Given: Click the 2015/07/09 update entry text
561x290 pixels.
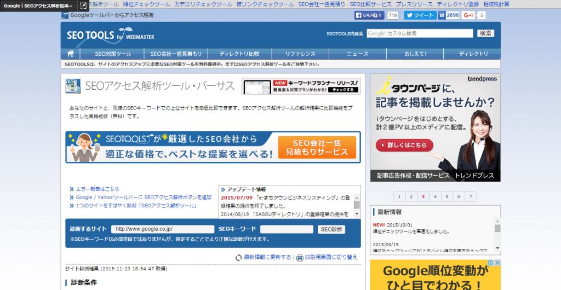Looking at the screenshot, I should pos(285,202).
